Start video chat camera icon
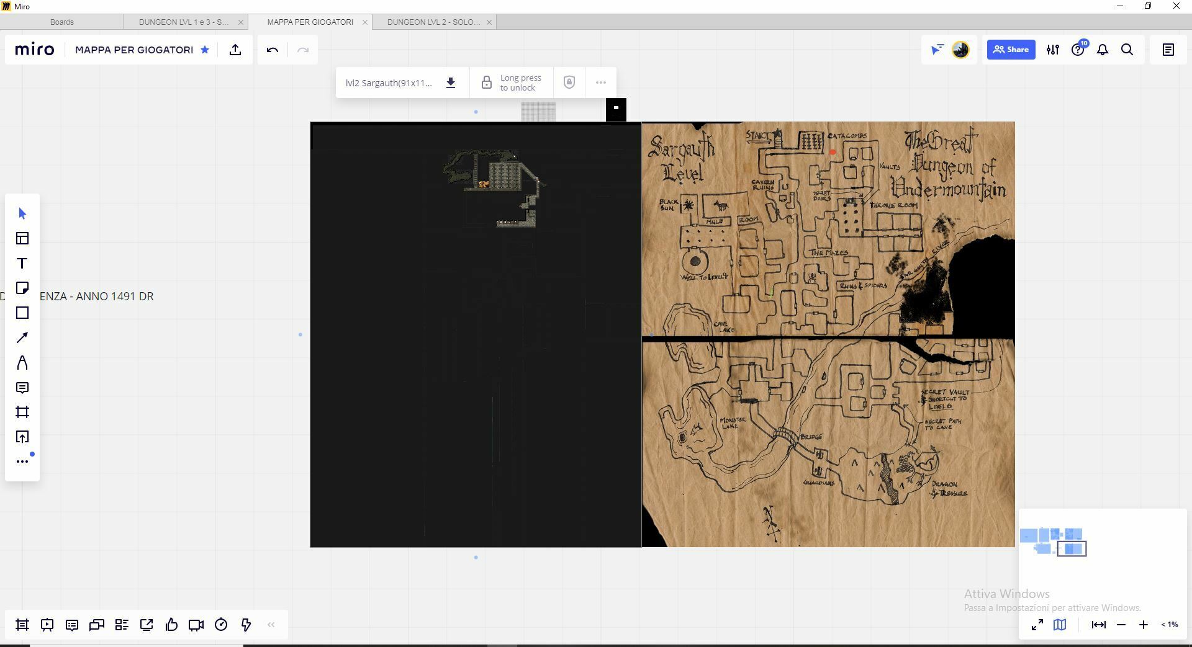The image size is (1192, 647). pos(196,625)
